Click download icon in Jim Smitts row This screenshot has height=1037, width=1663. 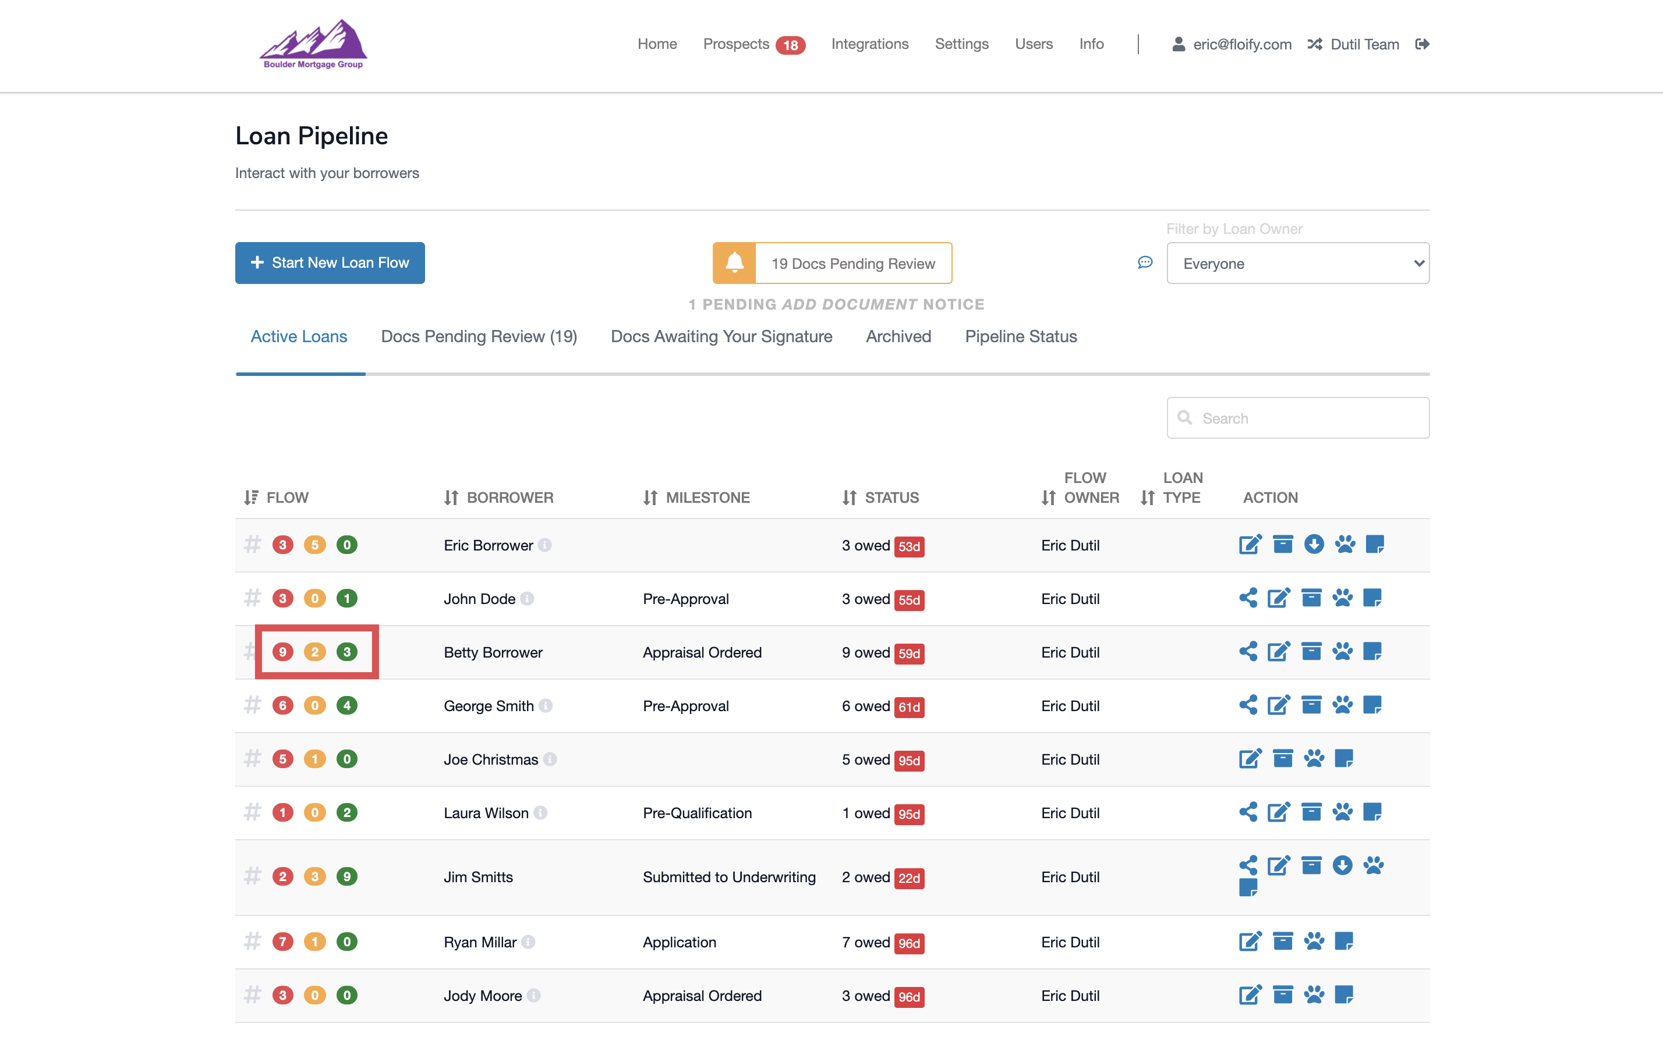1342,865
